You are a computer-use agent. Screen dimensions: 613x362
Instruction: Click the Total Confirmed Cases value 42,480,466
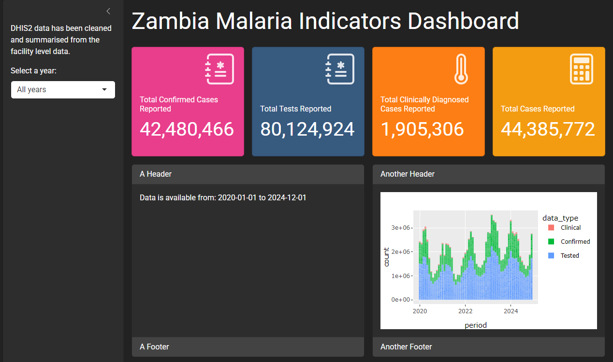tap(187, 129)
